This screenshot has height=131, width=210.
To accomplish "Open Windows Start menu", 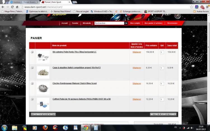I will click(4, 128).
